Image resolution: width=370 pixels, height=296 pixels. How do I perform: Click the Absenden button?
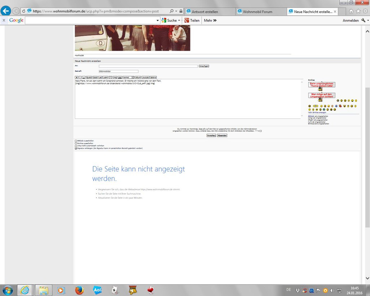(222, 136)
